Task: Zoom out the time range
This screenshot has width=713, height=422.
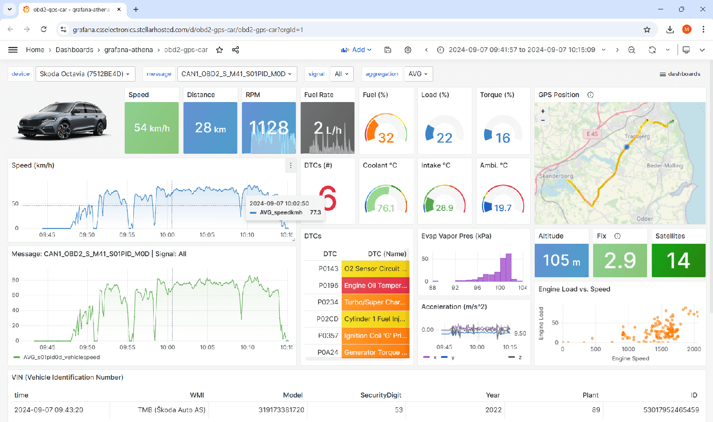Action: (x=631, y=50)
